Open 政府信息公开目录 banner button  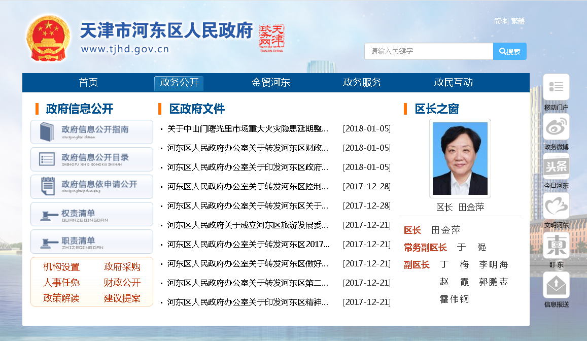(x=92, y=159)
